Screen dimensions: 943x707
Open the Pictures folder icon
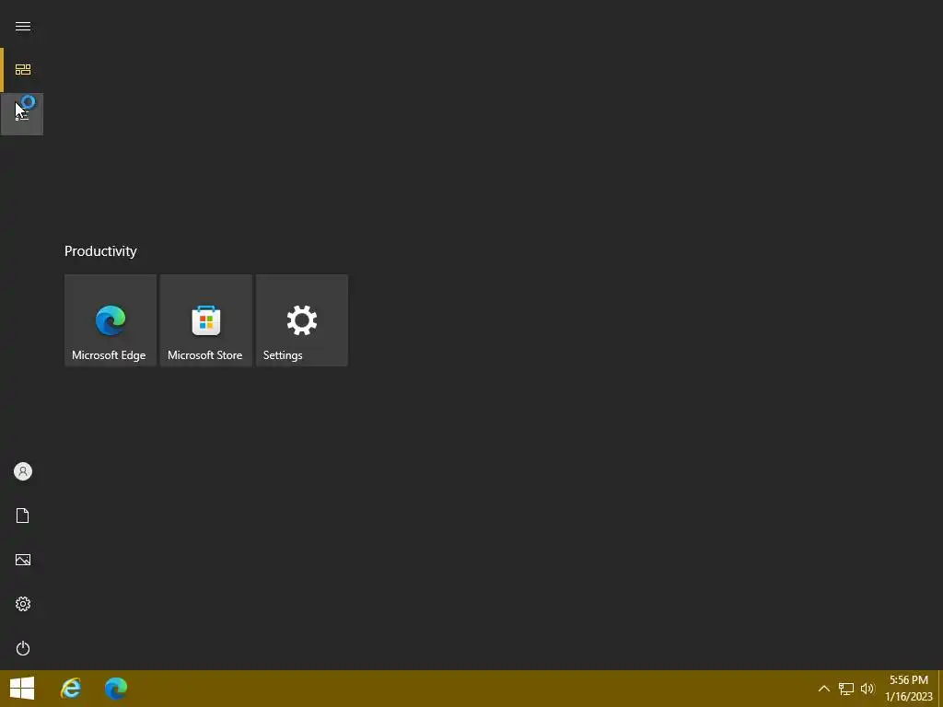pyautogui.click(x=23, y=560)
